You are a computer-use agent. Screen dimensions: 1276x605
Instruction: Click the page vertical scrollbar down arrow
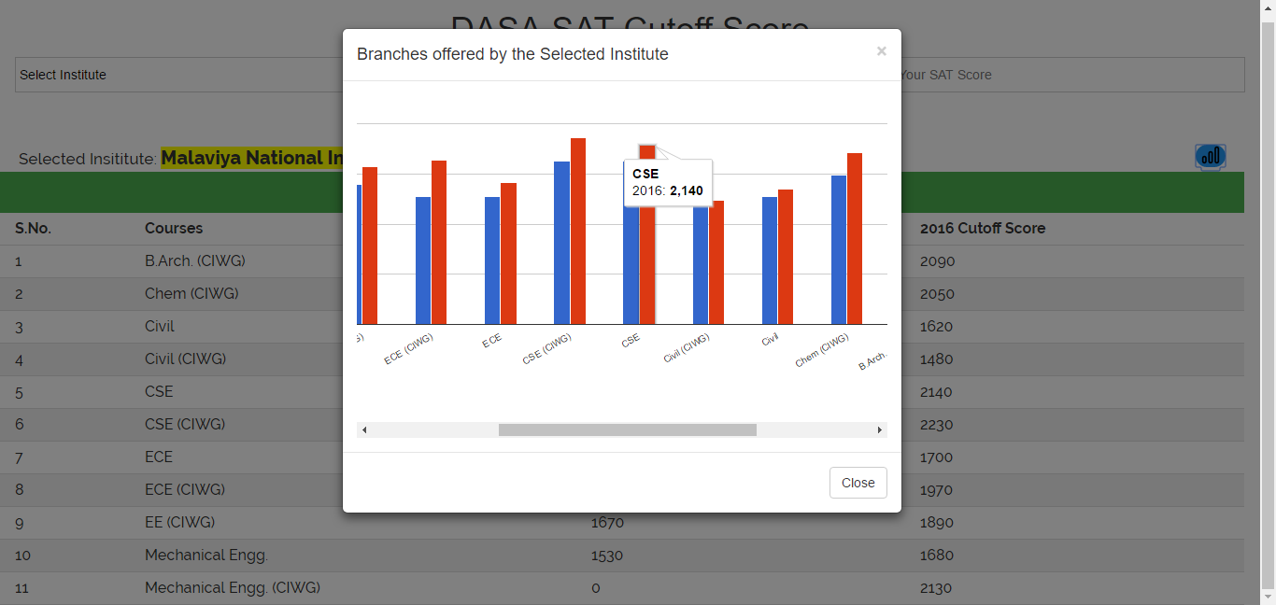(1268, 597)
